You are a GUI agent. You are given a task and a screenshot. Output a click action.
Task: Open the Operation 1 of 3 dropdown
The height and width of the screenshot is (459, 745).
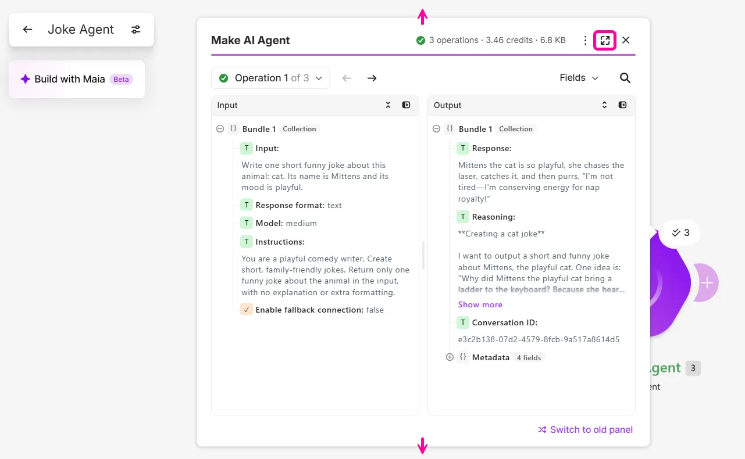(x=270, y=78)
